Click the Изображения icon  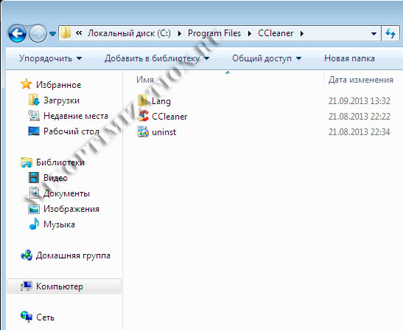[34, 209]
